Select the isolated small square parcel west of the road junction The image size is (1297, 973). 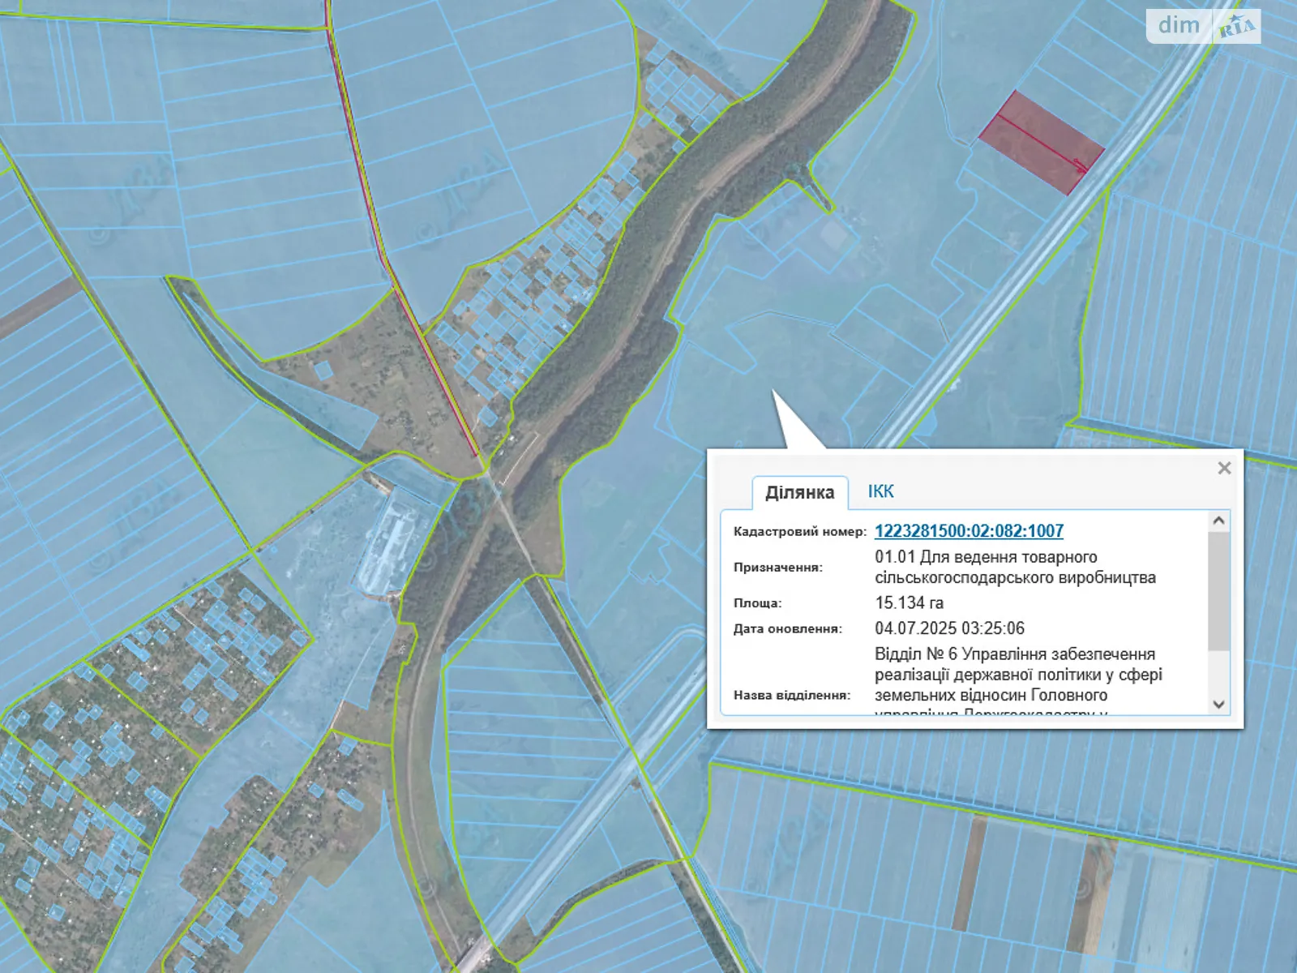point(323,371)
